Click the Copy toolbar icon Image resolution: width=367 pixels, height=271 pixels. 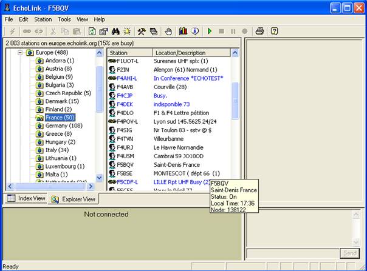click(x=65, y=32)
